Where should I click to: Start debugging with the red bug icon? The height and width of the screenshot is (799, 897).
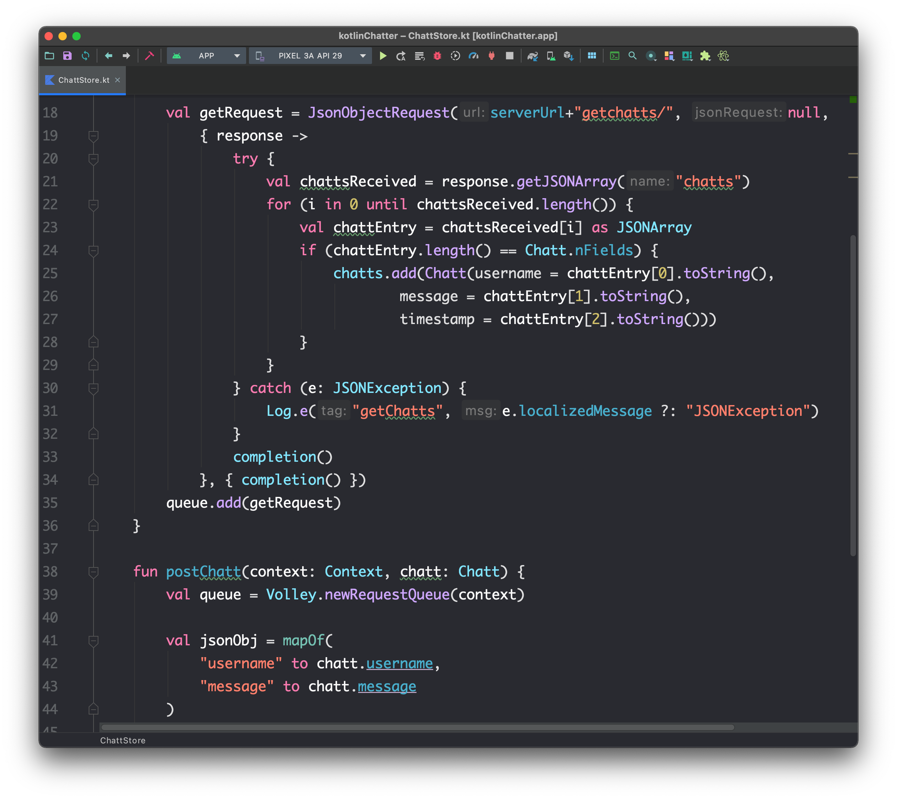coord(437,56)
